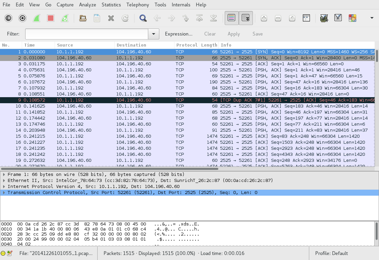Screen dimensions: 379x260
Task: Jump to last packet icon
Action: (213, 18)
